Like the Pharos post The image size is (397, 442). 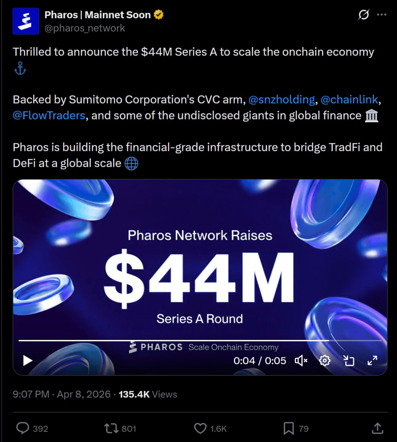(200, 429)
